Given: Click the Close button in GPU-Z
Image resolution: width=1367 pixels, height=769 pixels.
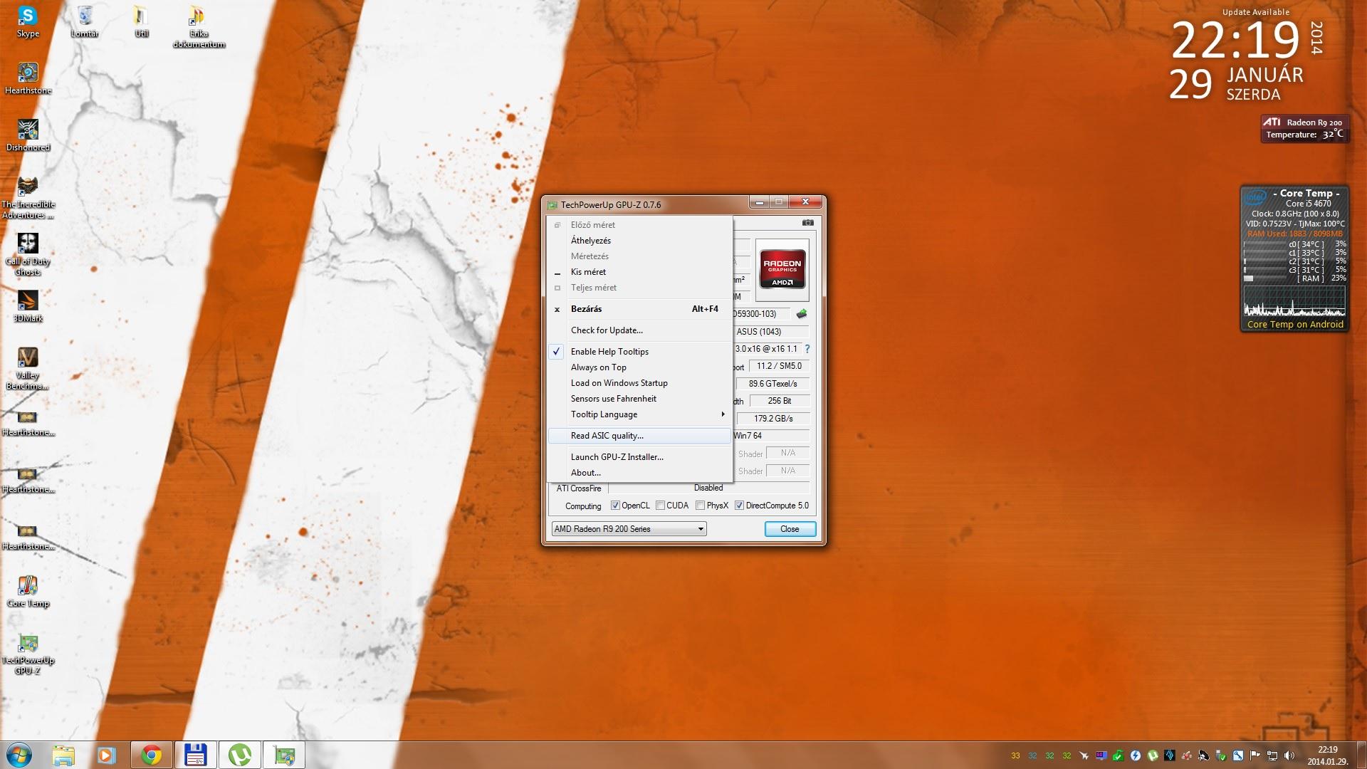Looking at the screenshot, I should click(x=790, y=529).
